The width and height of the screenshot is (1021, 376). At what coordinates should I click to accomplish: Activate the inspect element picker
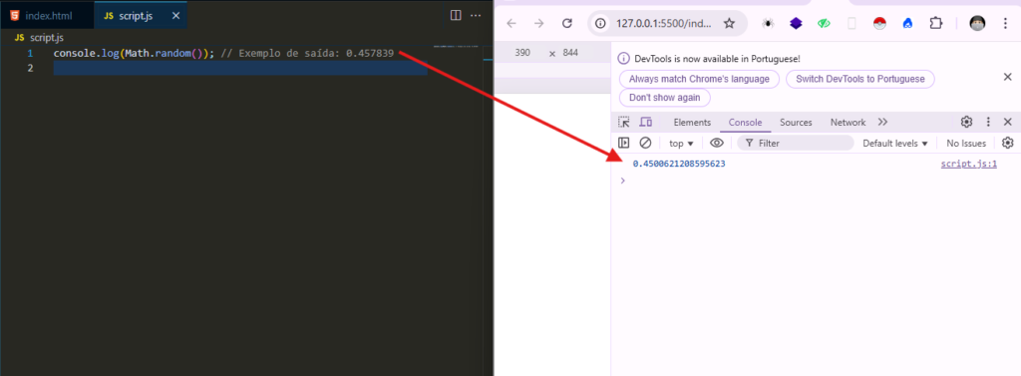tap(624, 122)
